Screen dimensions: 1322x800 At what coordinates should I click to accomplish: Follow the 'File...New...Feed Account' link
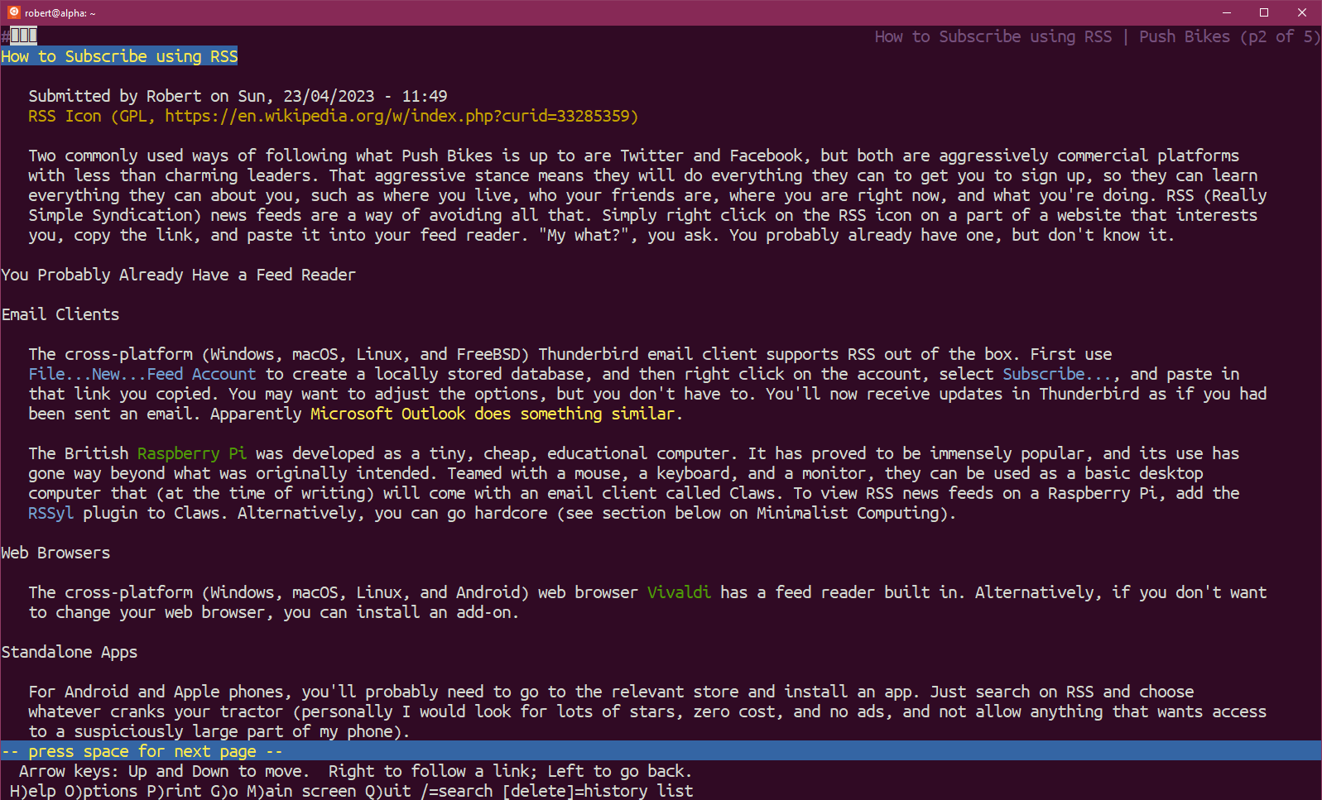pos(142,374)
